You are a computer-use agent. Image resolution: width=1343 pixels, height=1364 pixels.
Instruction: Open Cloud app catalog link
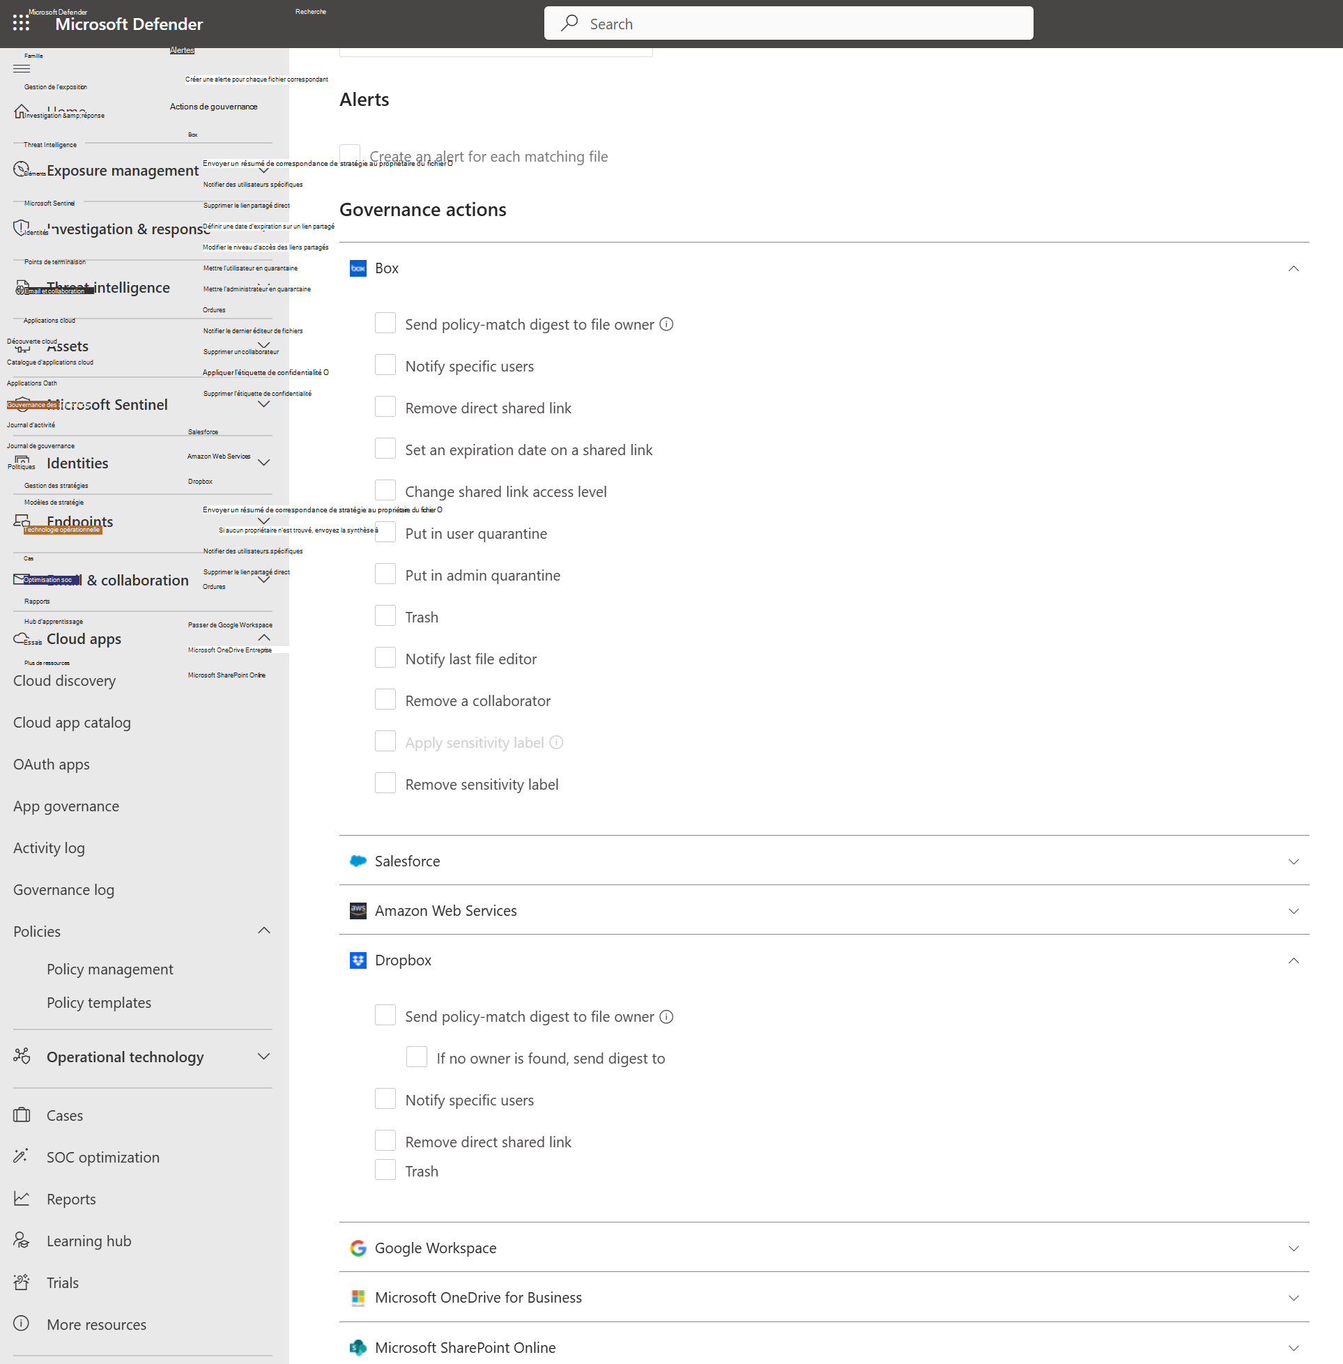(x=72, y=722)
